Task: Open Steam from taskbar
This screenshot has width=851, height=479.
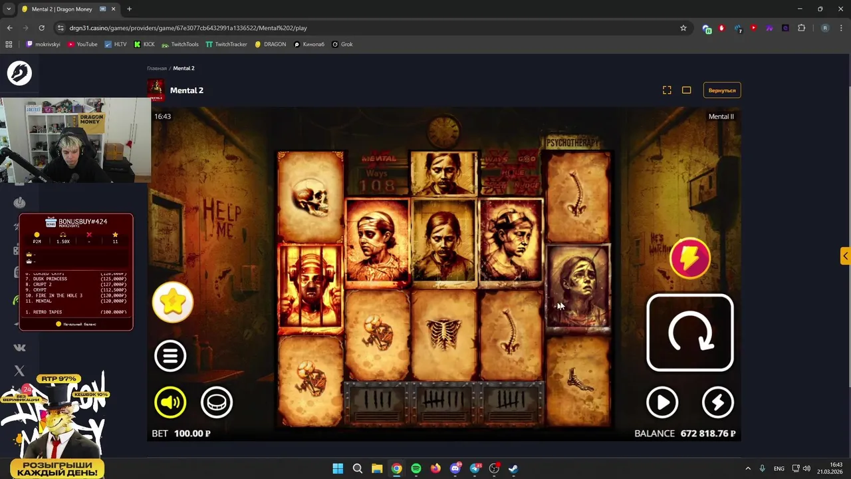Action: [514, 468]
